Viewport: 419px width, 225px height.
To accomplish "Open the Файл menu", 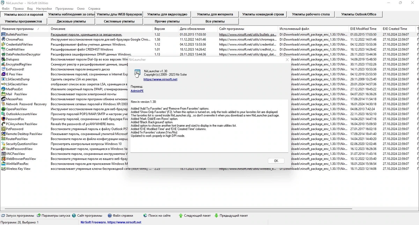I will point(6,8).
